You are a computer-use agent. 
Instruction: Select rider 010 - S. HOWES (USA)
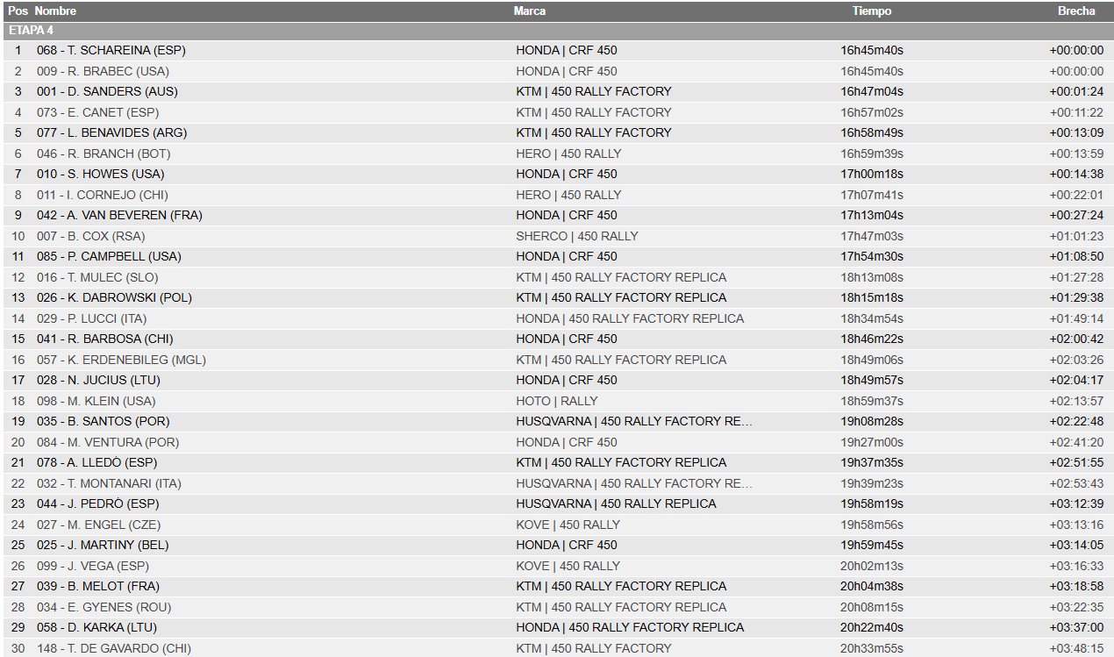point(100,174)
